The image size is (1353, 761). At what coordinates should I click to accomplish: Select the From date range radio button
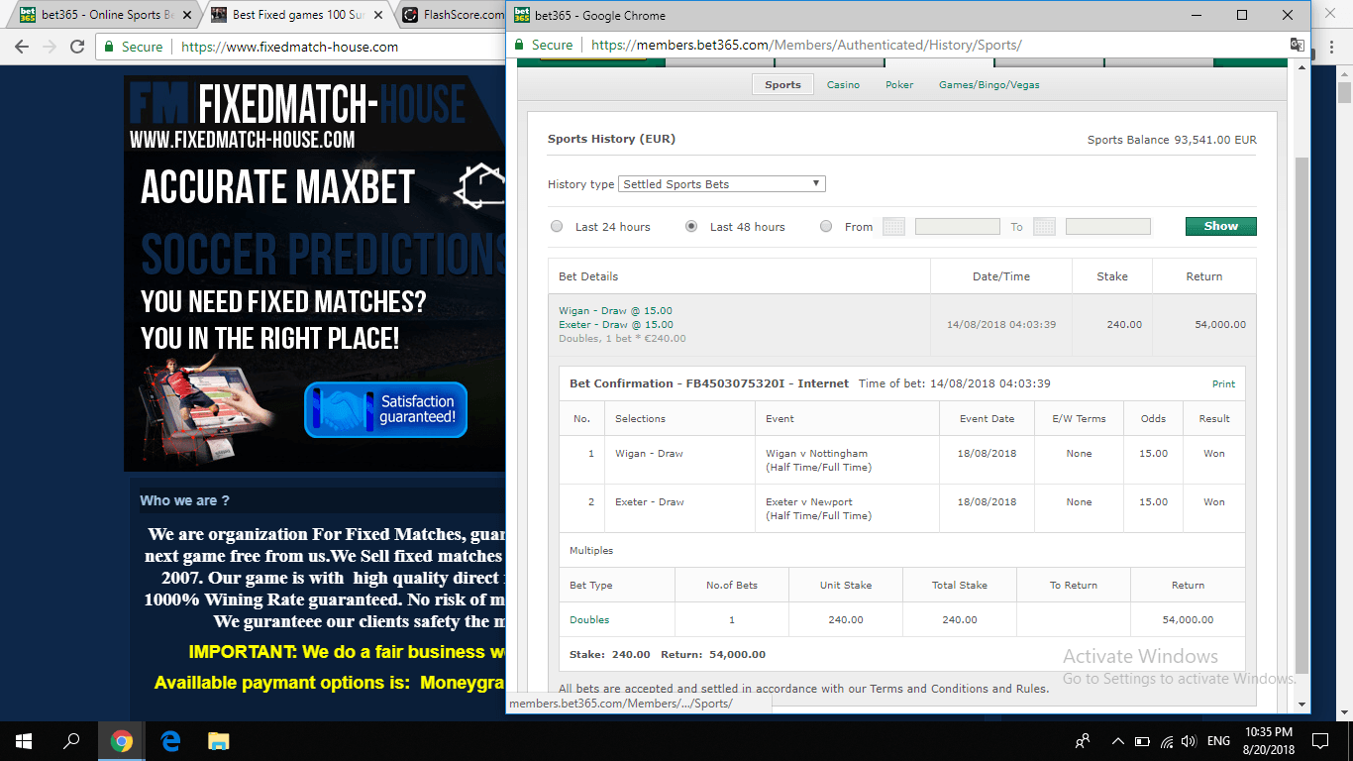pyautogui.click(x=826, y=227)
